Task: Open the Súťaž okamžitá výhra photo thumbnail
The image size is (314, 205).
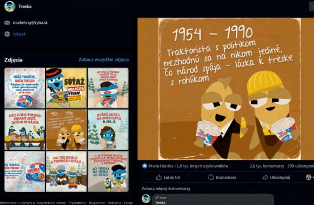Action: click(x=66, y=88)
